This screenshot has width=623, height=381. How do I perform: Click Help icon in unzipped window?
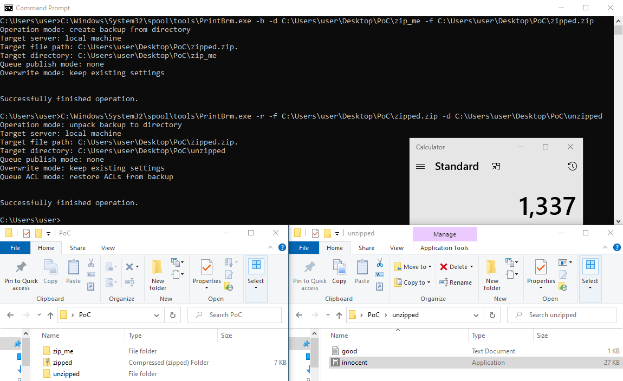click(616, 248)
